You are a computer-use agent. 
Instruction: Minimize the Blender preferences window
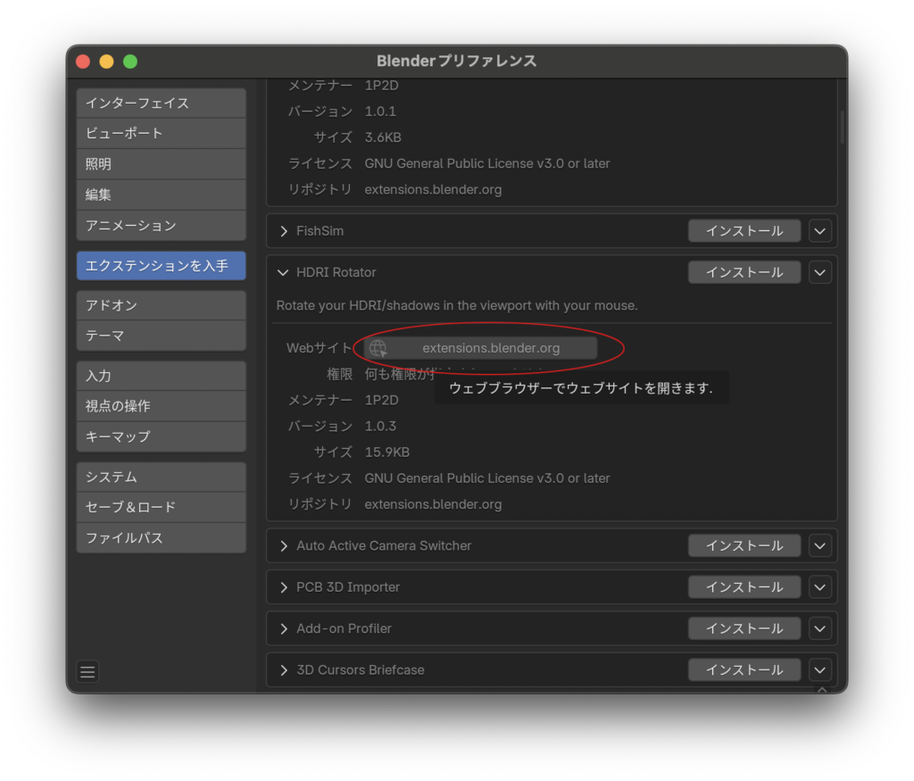tap(107, 62)
